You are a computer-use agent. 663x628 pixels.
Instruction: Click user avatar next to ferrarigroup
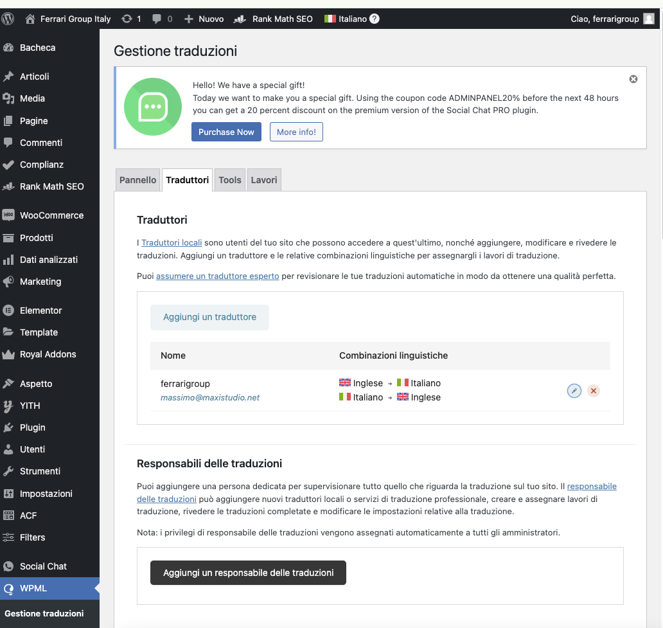coord(649,19)
